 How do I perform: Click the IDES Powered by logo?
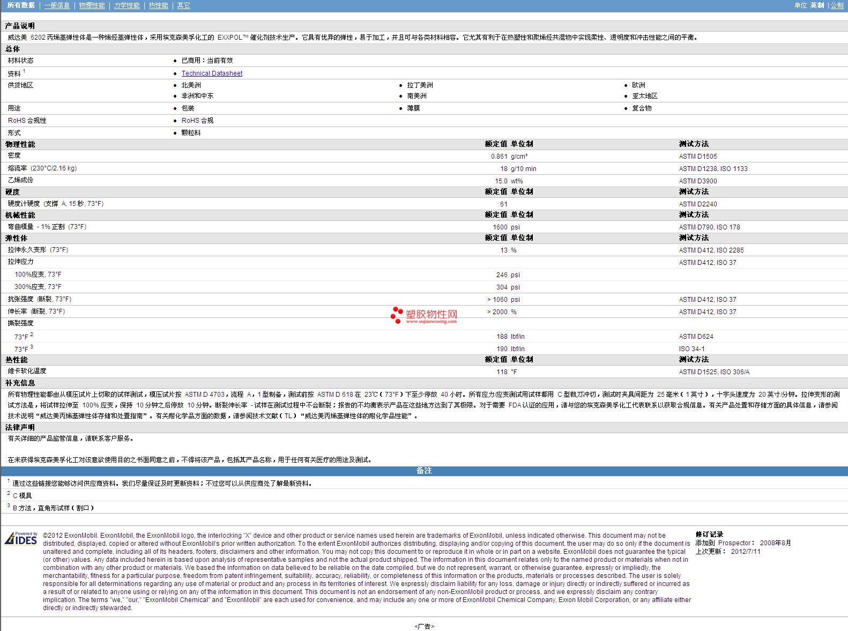click(x=21, y=538)
